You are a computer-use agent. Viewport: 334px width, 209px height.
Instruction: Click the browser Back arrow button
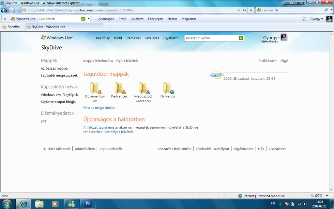click(x=4, y=10)
